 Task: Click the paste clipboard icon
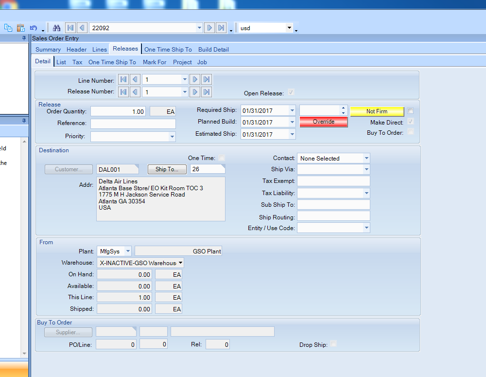(x=21, y=28)
